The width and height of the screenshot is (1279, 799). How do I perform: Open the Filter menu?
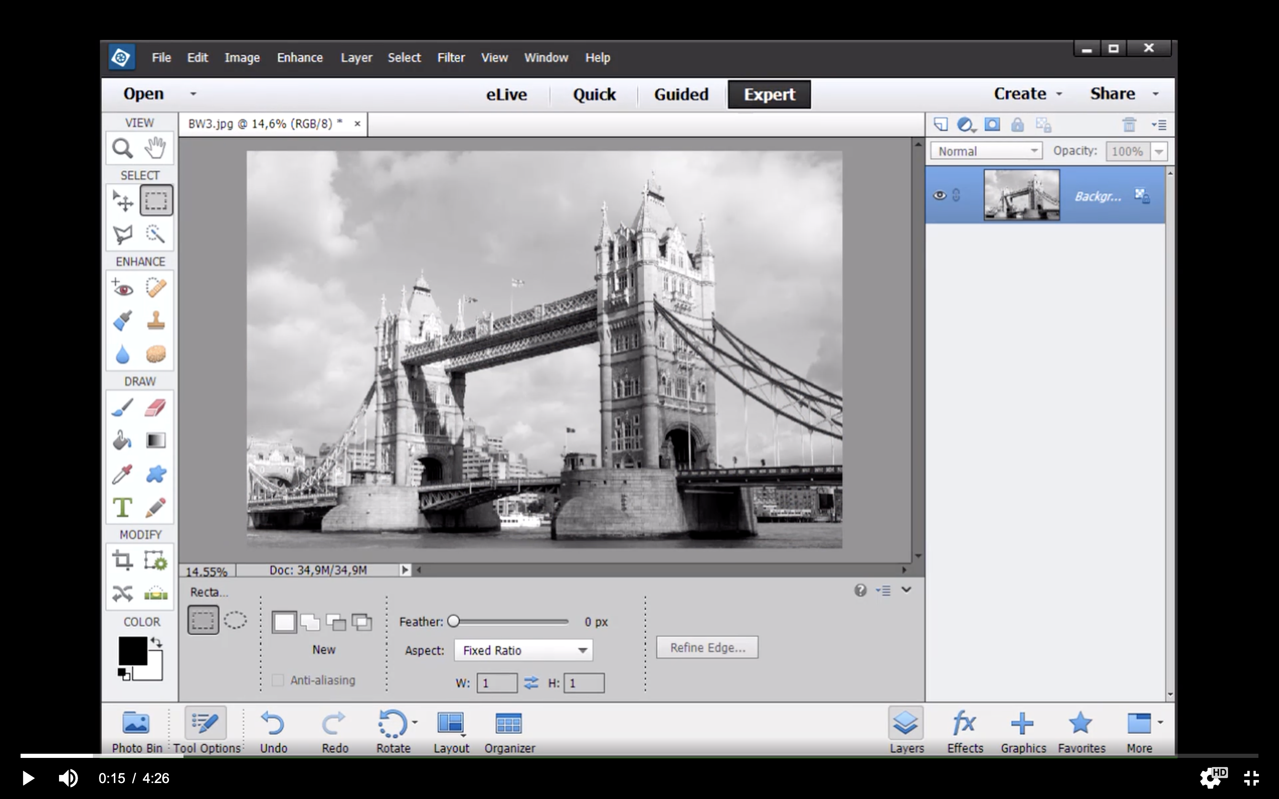tap(451, 57)
